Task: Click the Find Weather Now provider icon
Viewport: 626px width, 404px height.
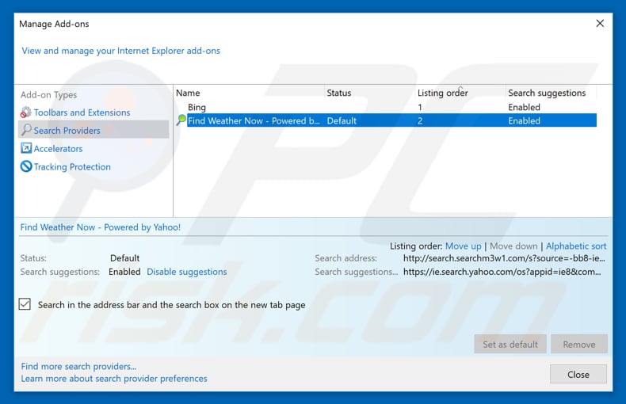Action: (181, 120)
